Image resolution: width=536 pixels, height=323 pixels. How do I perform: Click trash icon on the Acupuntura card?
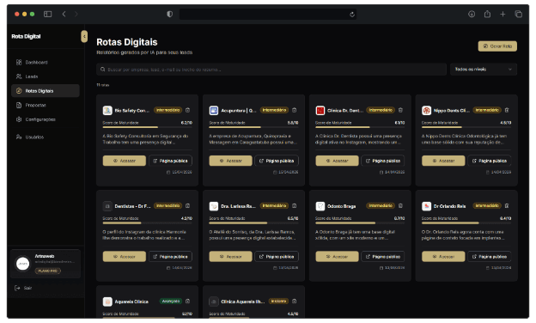[x=295, y=111]
